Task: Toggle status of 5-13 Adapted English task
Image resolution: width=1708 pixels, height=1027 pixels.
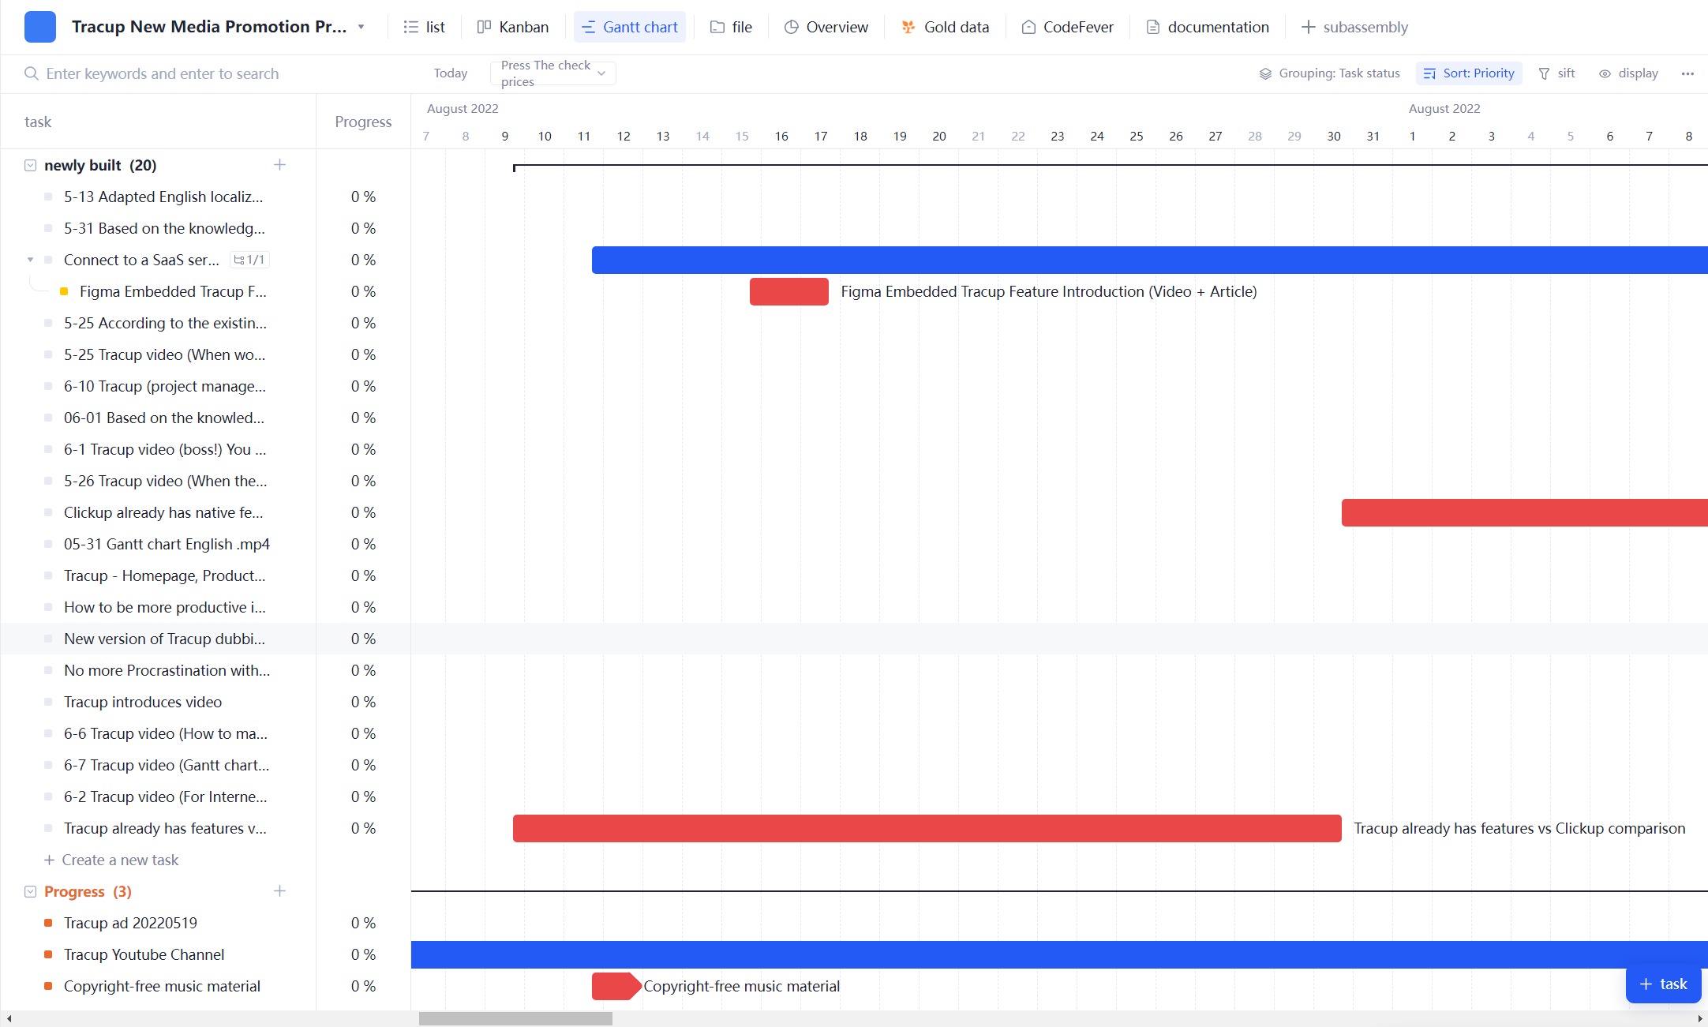Action: [48, 197]
